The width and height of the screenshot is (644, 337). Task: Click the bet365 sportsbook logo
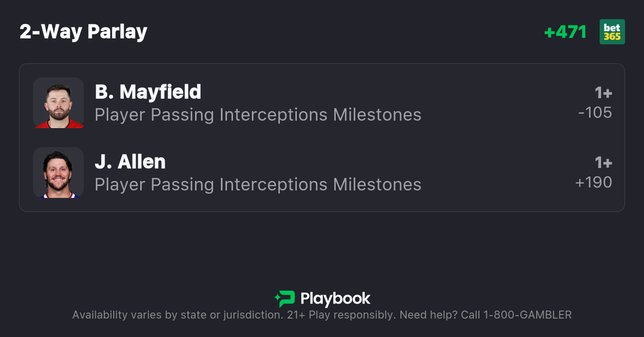[x=612, y=32]
